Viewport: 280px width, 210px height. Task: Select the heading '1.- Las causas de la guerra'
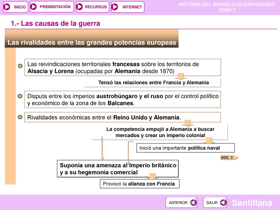[x=55, y=24]
